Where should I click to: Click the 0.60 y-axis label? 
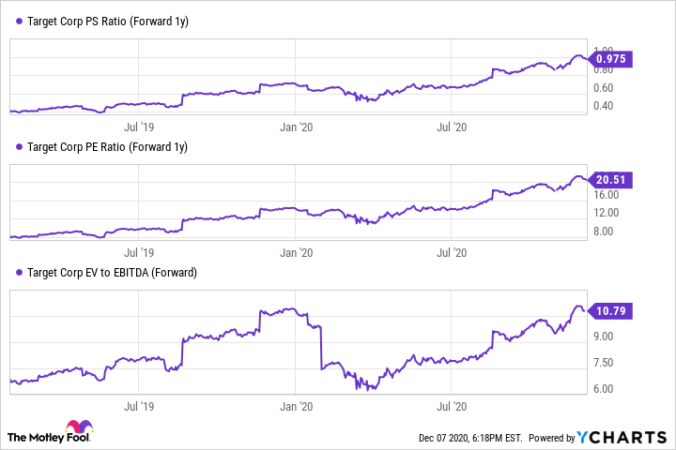(604, 88)
